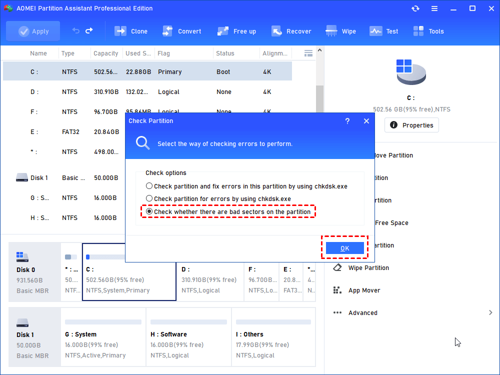The image size is (500, 375).
Task: Select the D: partition row
Action: (x=147, y=92)
